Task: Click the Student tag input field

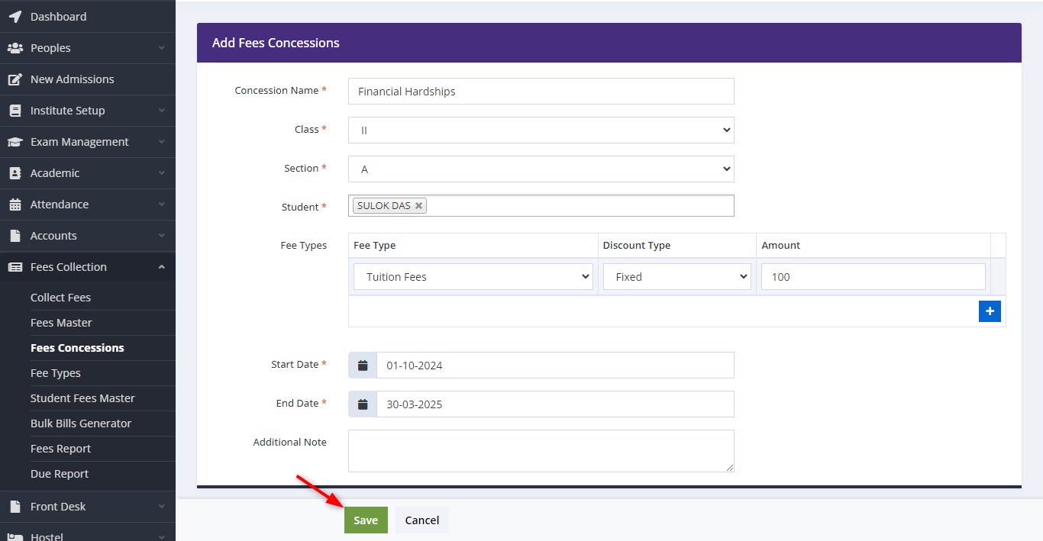Action: [x=541, y=206]
